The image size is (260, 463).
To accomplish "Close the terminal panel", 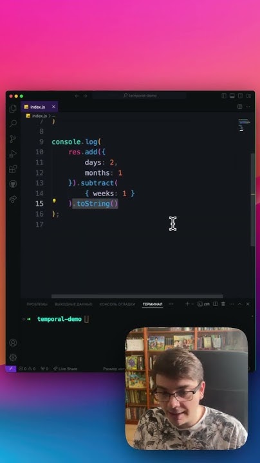I will [248, 304].
